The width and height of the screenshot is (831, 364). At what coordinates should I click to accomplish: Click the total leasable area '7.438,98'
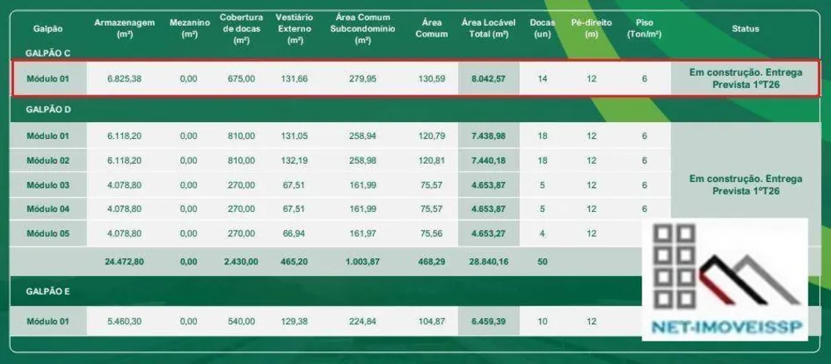point(489,136)
